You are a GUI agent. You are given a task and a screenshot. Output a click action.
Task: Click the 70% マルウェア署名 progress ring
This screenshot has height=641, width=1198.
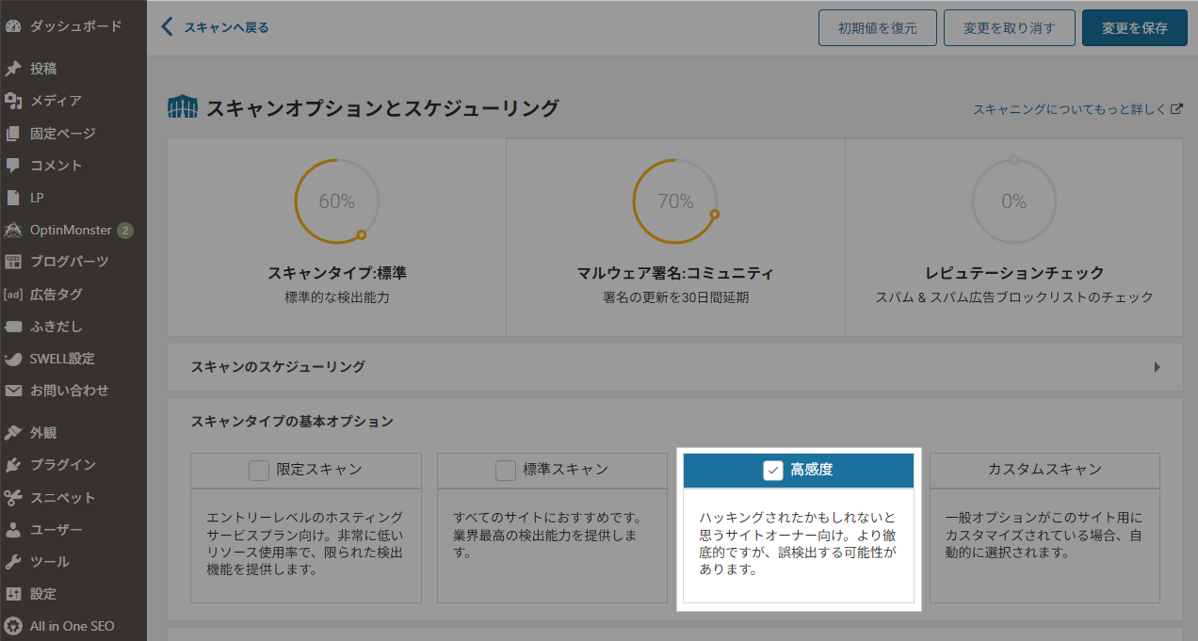(675, 200)
